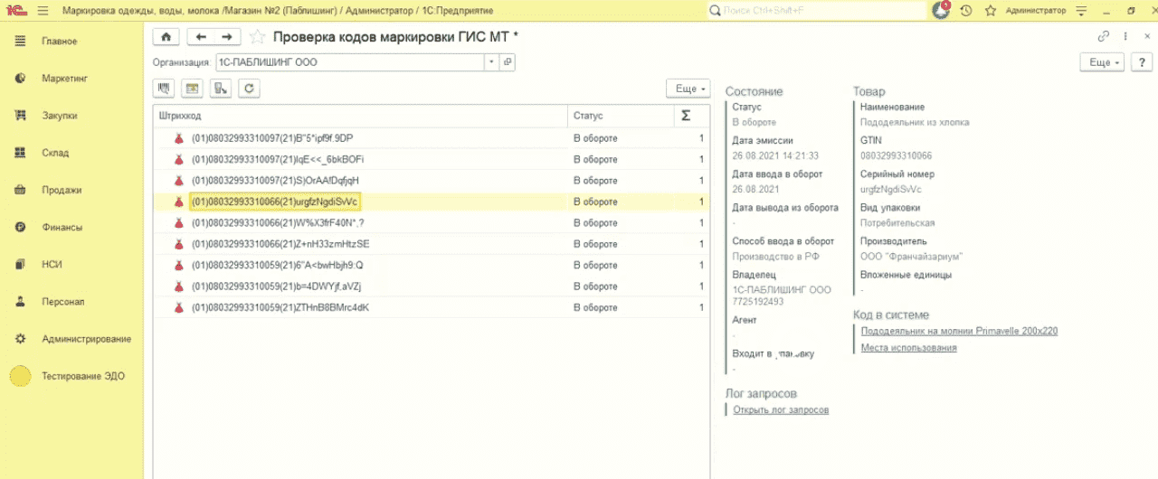The image size is (1158, 479).
Task: Click the notifications bell icon
Action: [941, 10]
